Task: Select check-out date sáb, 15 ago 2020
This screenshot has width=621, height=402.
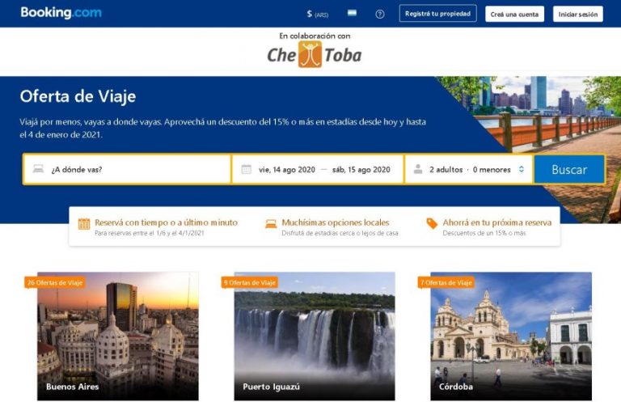Action: tap(361, 170)
